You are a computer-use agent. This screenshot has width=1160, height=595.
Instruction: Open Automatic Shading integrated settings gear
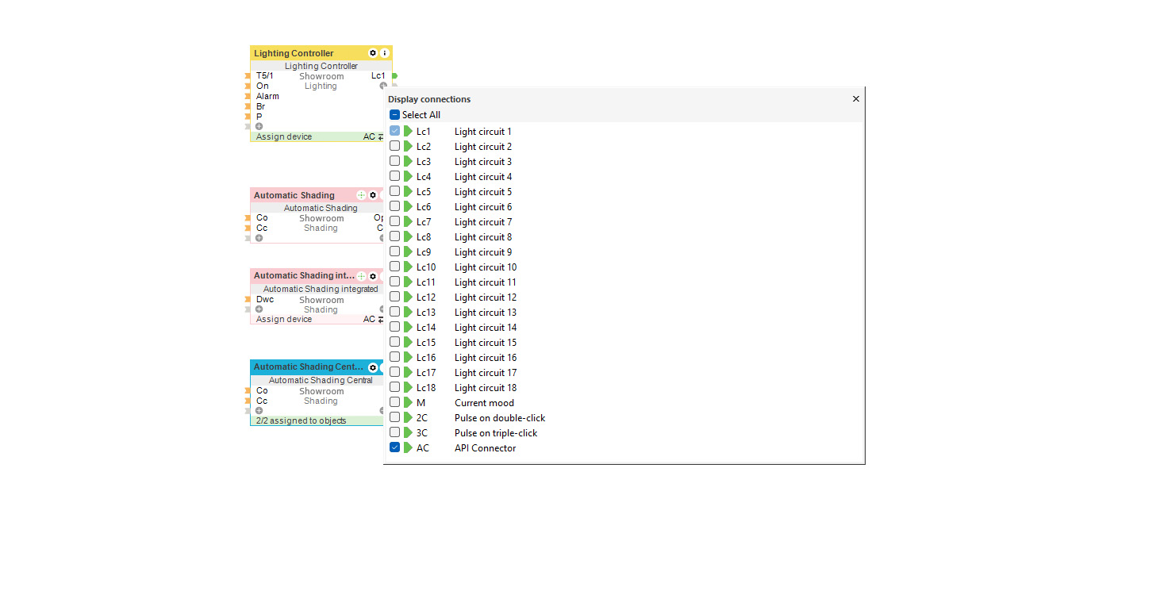coord(373,276)
